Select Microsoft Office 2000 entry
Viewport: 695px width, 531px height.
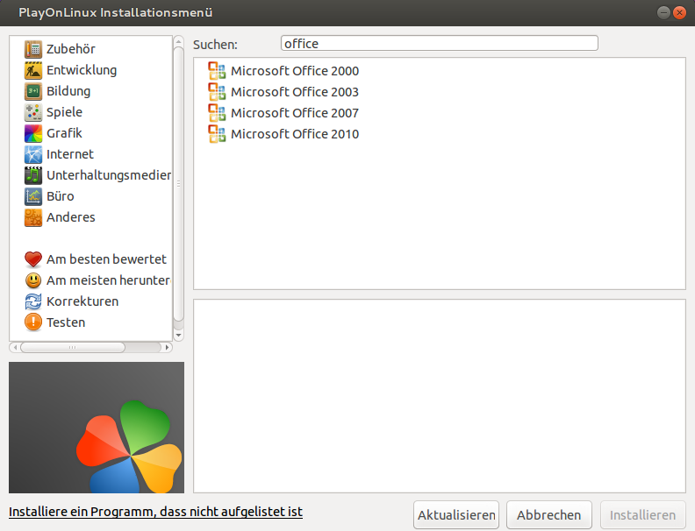(x=295, y=71)
